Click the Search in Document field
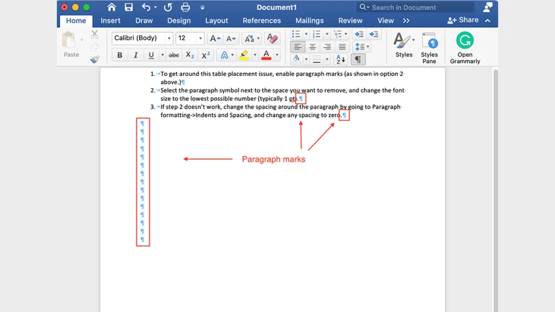The width and height of the screenshot is (555, 312). point(416,7)
